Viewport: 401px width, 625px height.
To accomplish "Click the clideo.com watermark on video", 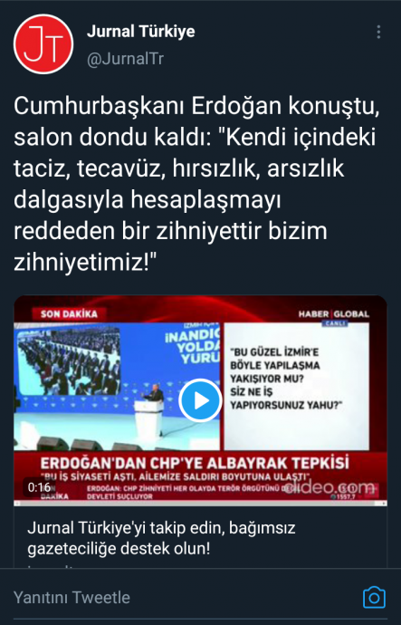I will point(329,487).
